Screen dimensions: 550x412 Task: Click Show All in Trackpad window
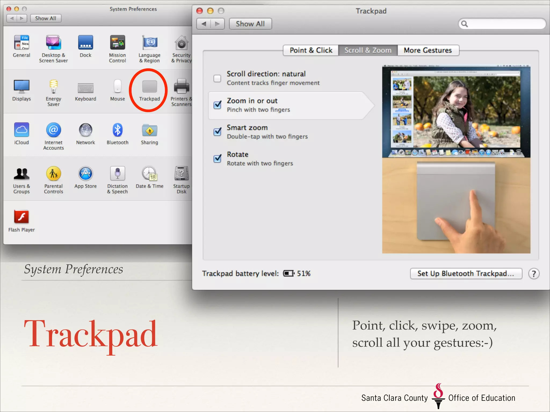[x=250, y=24]
